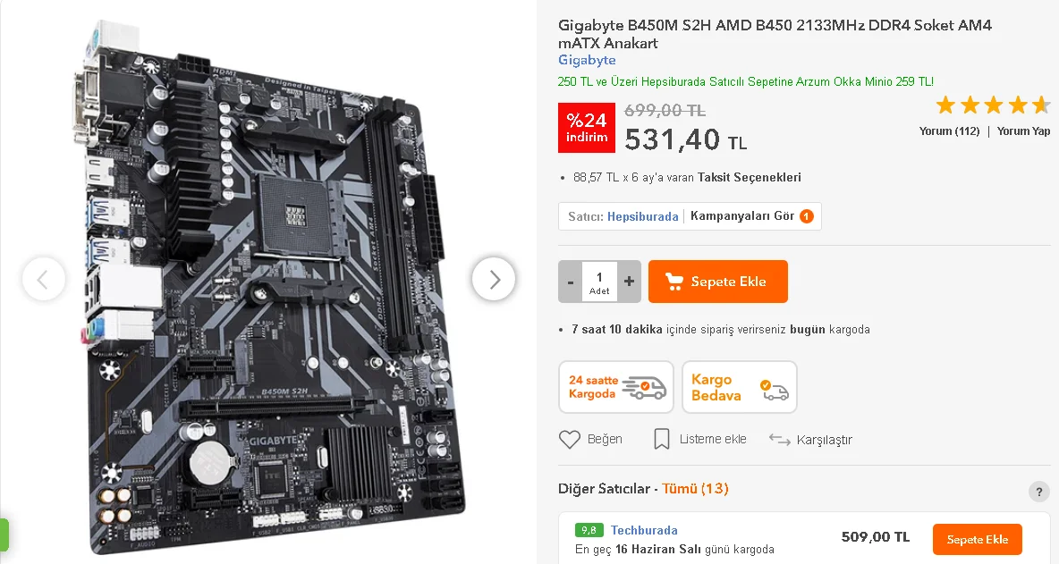The image size is (1059, 564).
Task: Click the five-star rating icons
Action: click(993, 105)
